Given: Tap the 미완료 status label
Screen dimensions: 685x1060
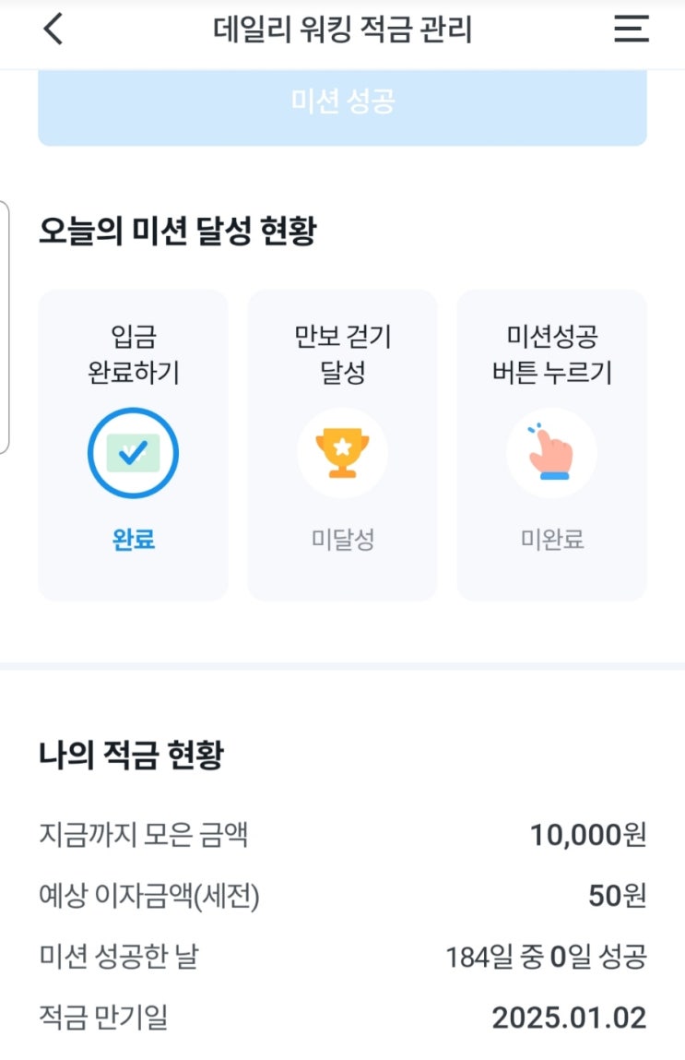Looking at the screenshot, I should (552, 540).
